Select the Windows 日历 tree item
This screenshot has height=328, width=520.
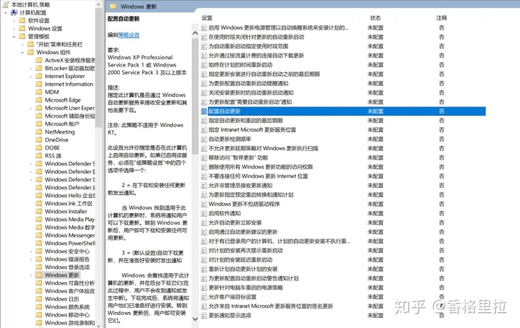point(61,299)
